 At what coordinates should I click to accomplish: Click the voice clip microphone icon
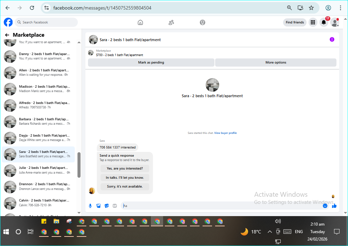tap(90, 206)
